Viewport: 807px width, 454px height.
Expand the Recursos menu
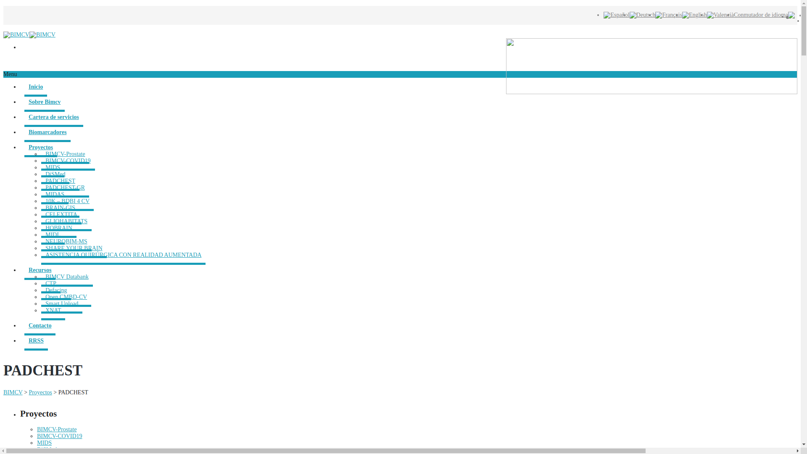(x=40, y=270)
